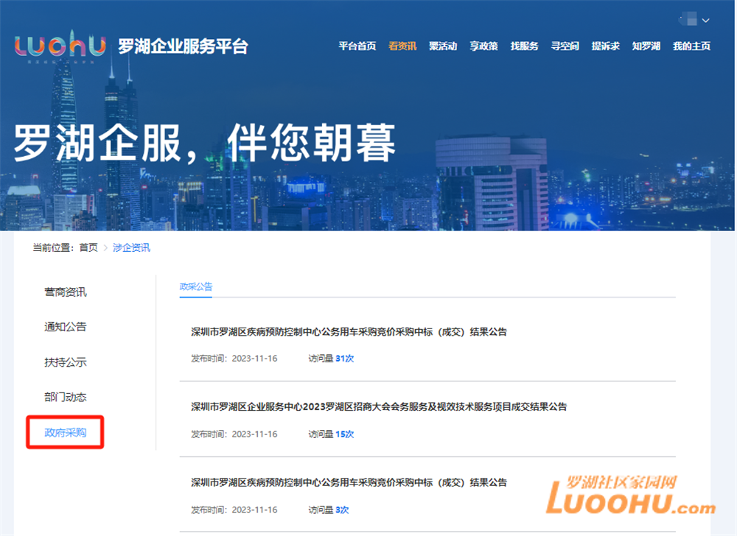Viewport: 737px width, 536px height.
Task: Open the 享政策 navigation item
Action: [483, 46]
